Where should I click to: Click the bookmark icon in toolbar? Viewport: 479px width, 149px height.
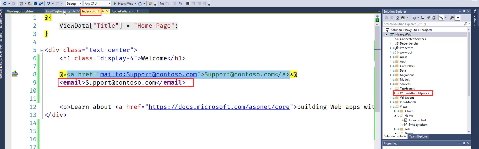click(x=188, y=4)
